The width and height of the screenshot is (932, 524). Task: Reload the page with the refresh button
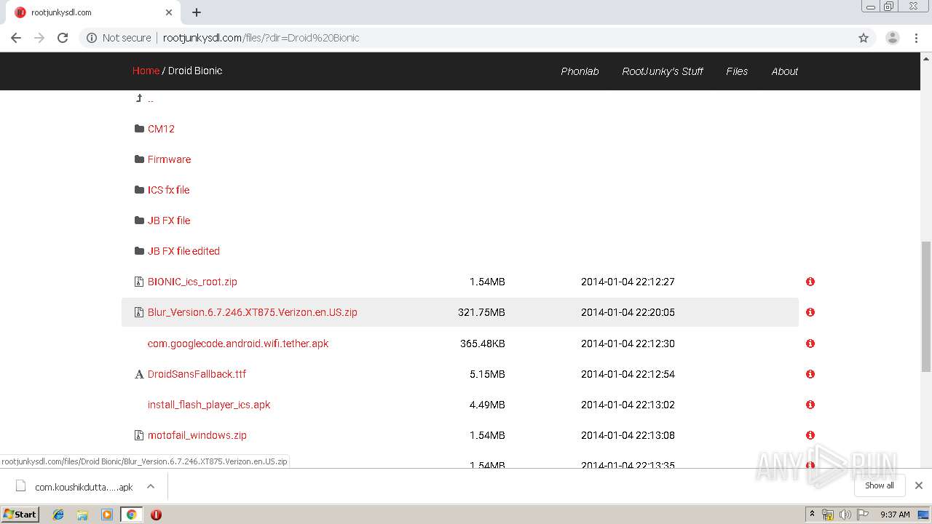pos(63,38)
